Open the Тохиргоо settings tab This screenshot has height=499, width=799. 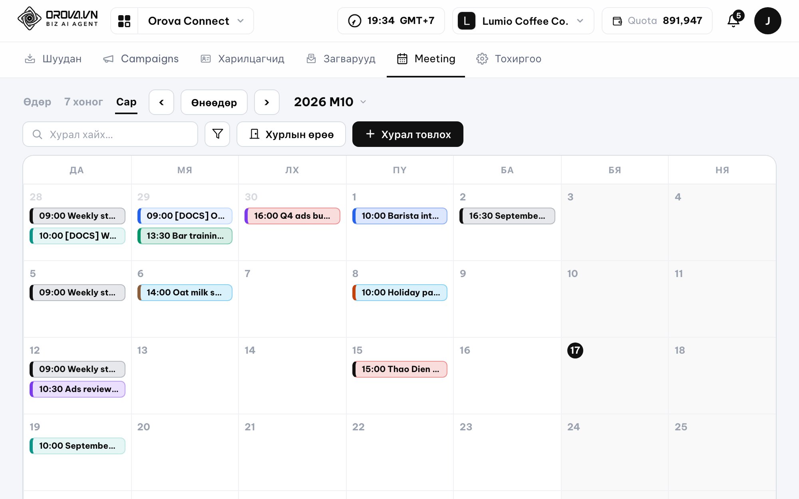tap(509, 59)
